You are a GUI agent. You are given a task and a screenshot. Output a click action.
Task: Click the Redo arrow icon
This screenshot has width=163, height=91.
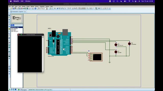coord(70,9)
